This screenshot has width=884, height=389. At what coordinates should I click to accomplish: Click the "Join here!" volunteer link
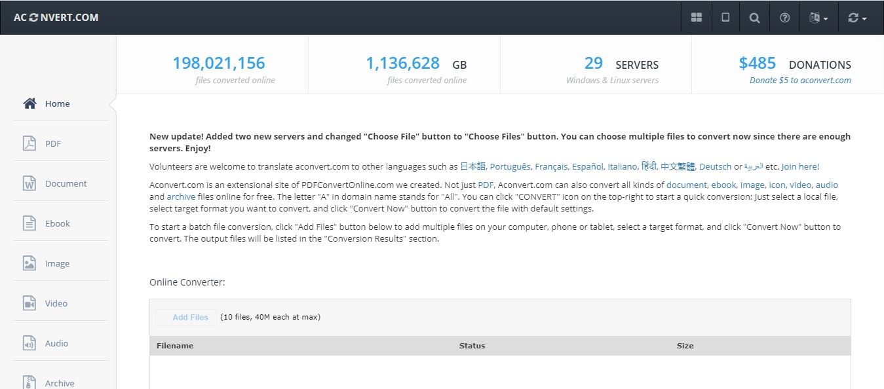(x=800, y=166)
